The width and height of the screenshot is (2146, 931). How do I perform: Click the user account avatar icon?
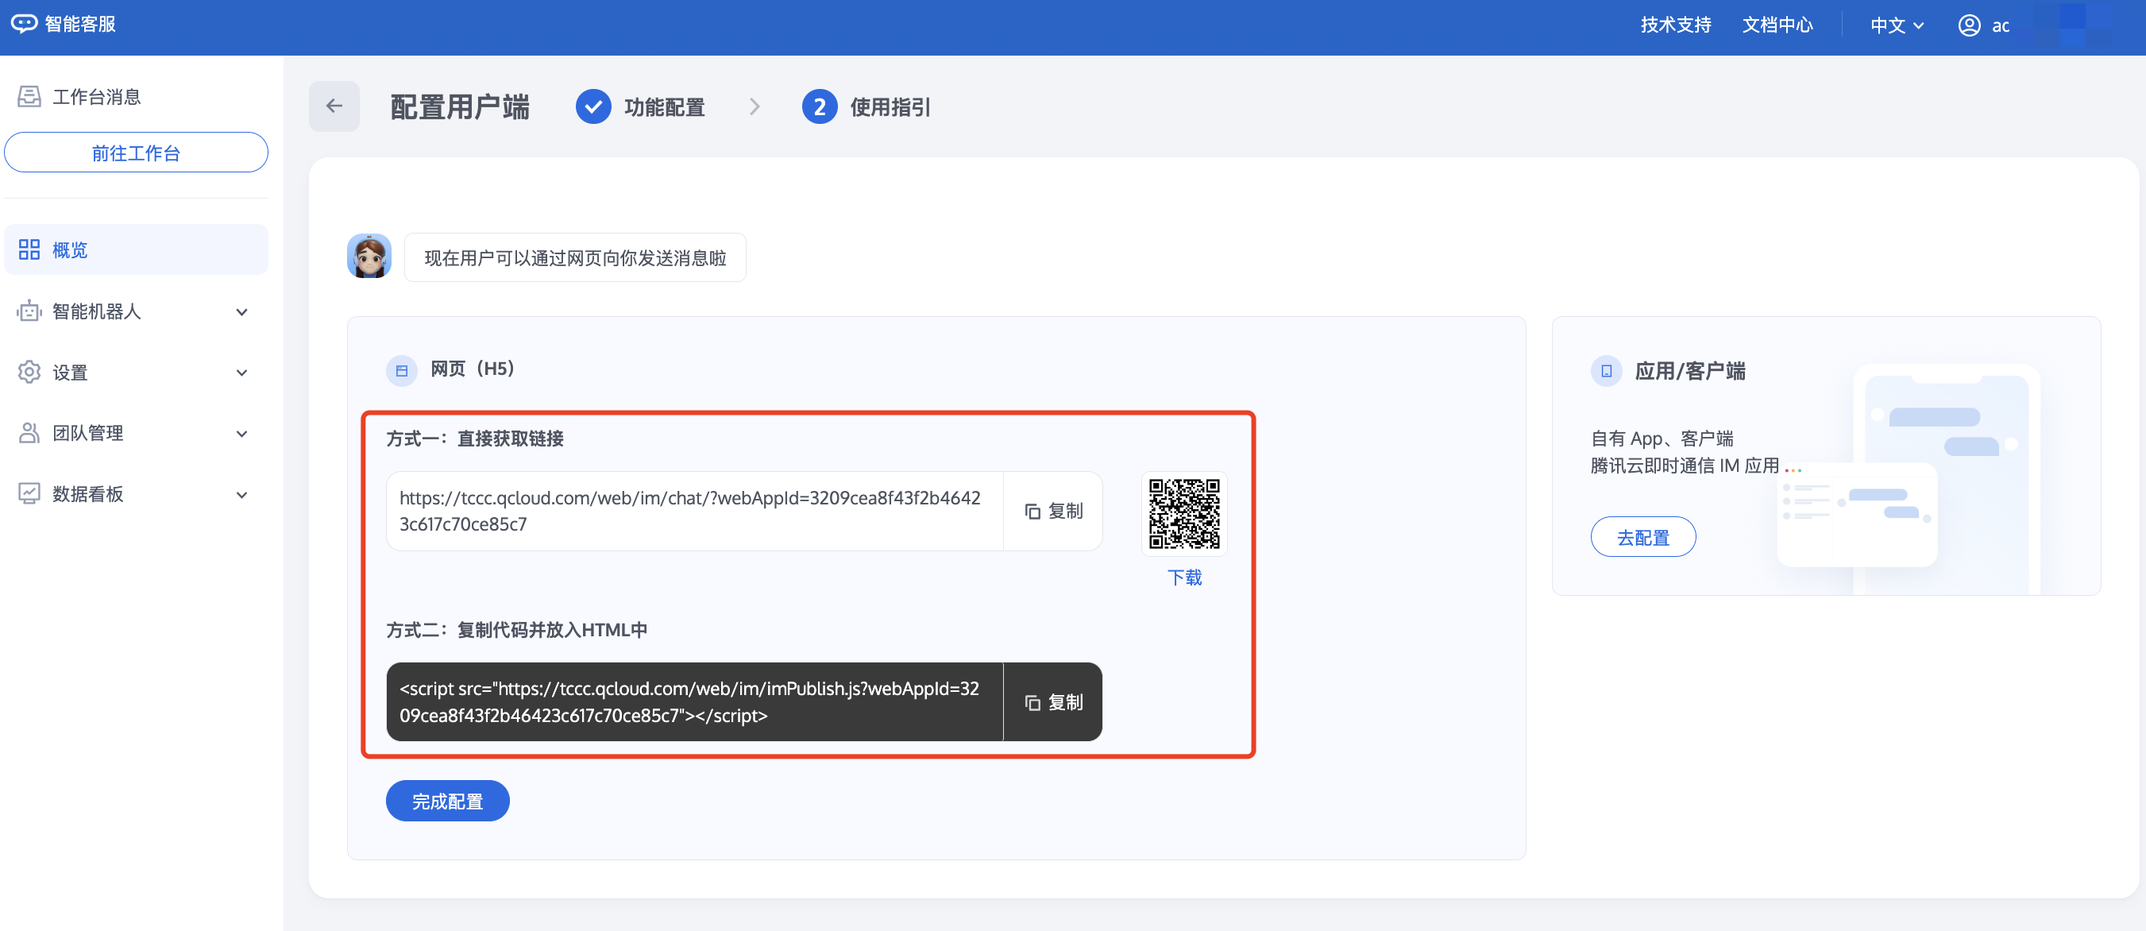coord(1969,25)
